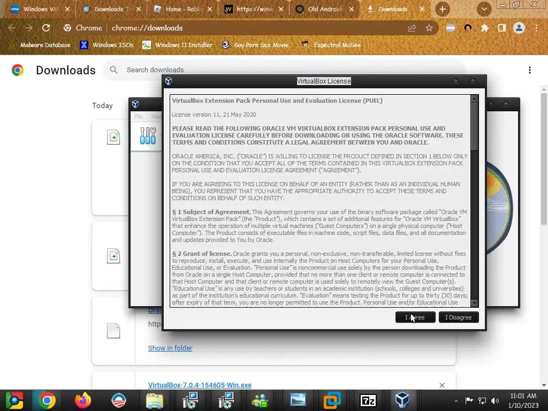Open Firefox from the taskbar
548x411 pixels.
[x=83, y=400]
